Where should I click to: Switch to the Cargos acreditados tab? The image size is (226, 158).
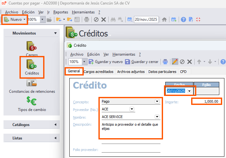[98, 72]
